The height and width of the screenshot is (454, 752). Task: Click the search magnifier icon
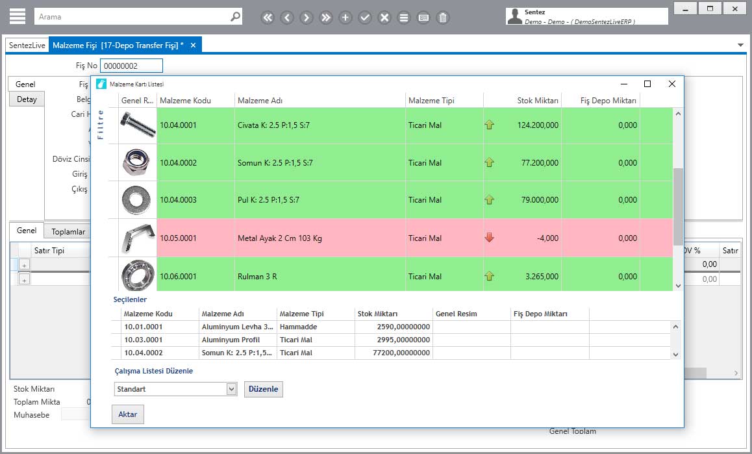tap(235, 17)
